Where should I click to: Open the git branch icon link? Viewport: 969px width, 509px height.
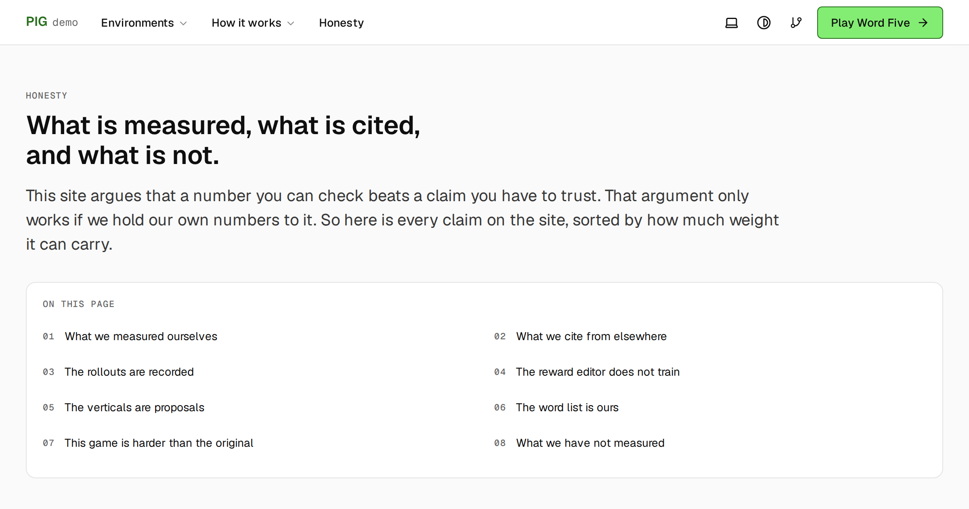pos(796,23)
